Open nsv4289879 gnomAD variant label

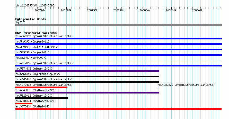click(x=186, y=85)
